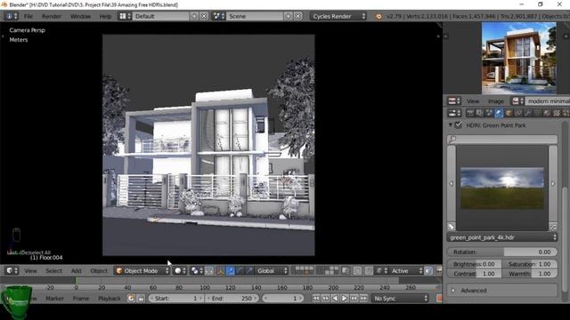
Task: Toggle proportional editing button
Action: click(x=357, y=270)
